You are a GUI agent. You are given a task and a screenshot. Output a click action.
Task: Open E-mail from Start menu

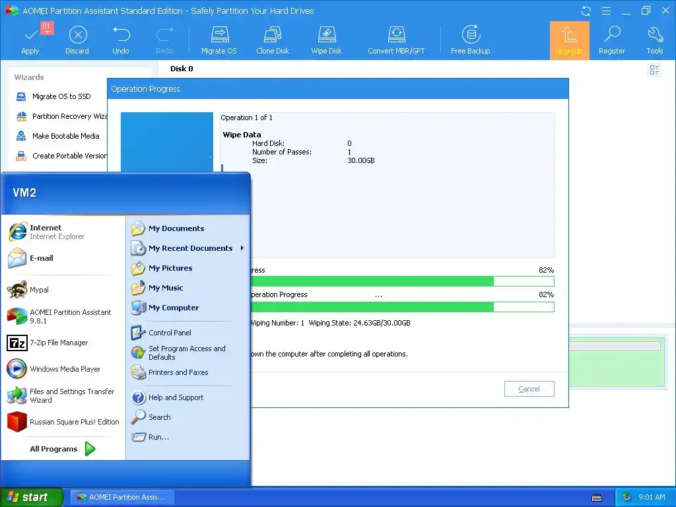coord(63,258)
